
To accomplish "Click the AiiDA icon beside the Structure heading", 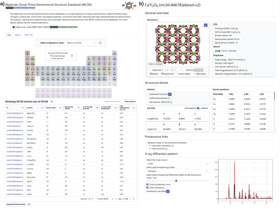I will coord(157,20).
